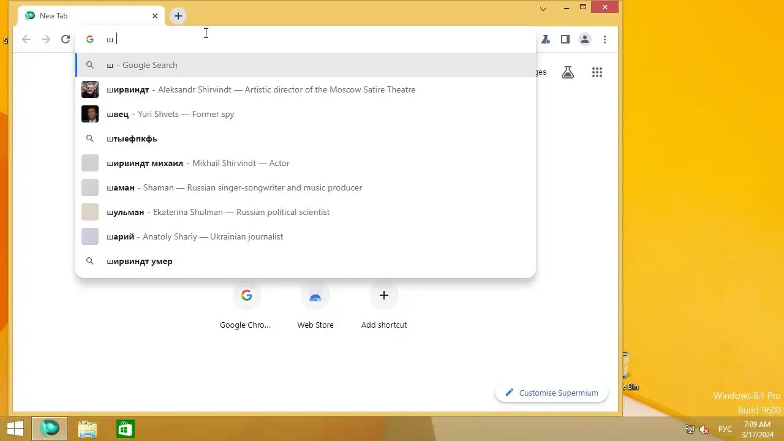Click Supermium icon on the taskbar
784x441 pixels.
(x=50, y=429)
